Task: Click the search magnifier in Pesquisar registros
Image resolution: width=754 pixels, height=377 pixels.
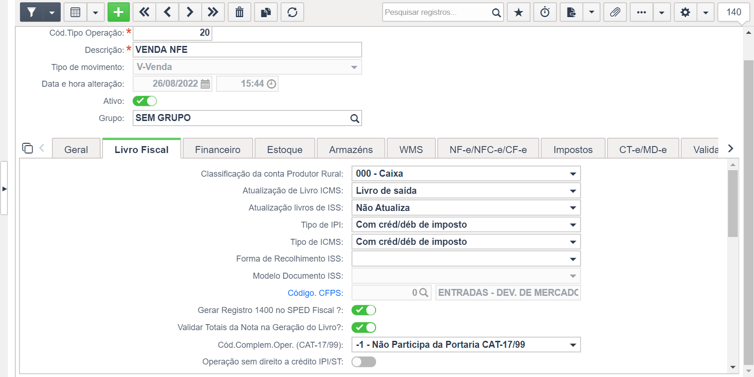Action: pos(496,13)
